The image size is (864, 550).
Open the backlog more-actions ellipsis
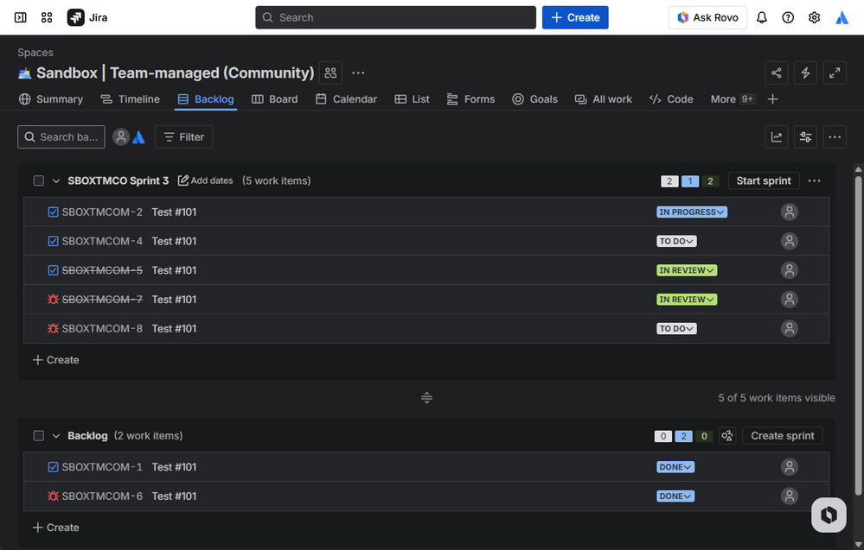pyautogui.click(x=835, y=137)
